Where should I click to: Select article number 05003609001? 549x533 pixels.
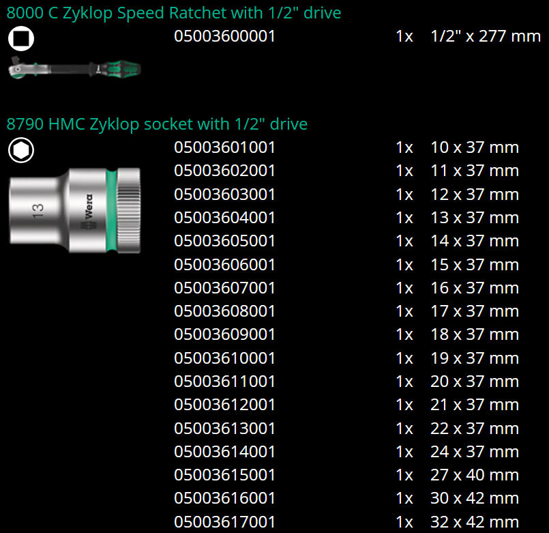[224, 334]
